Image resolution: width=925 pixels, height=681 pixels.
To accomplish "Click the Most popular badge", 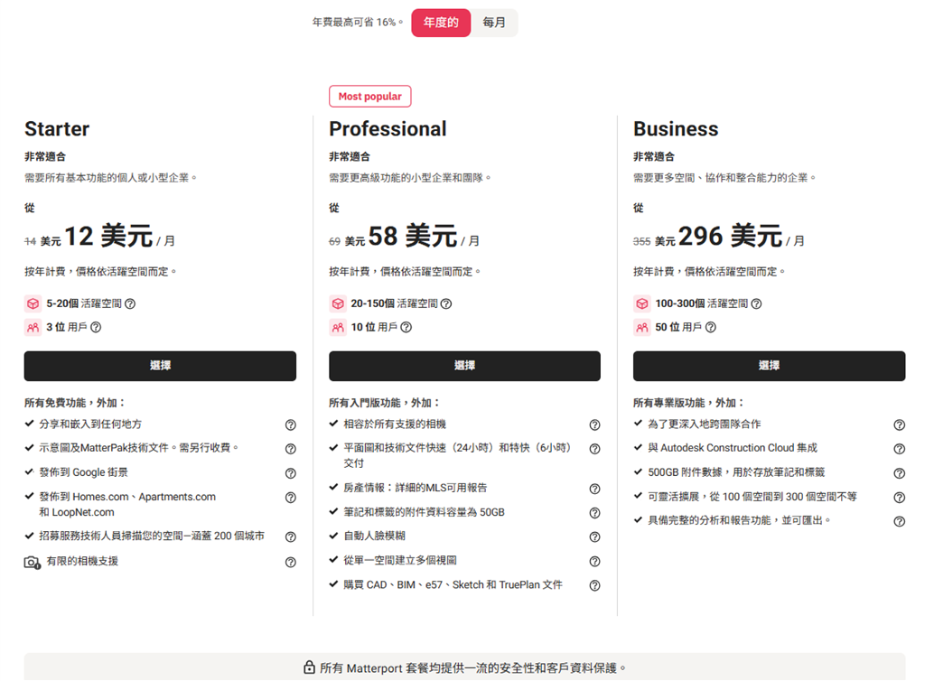I will [370, 97].
